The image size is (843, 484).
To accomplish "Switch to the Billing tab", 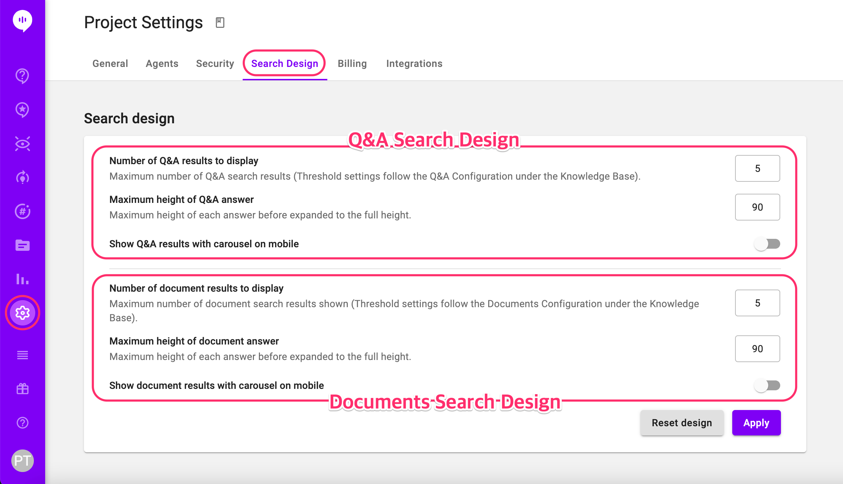I will tap(352, 63).
